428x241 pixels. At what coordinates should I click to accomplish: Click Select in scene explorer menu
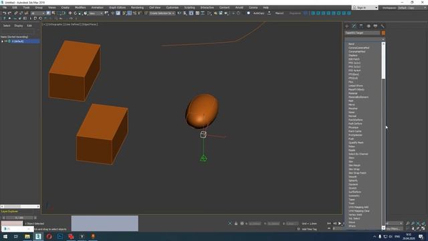[7, 25]
